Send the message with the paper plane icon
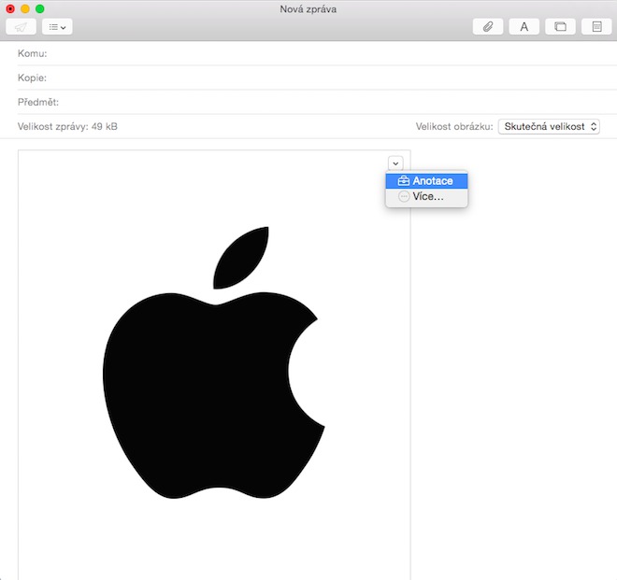617x580 pixels. coord(21,27)
